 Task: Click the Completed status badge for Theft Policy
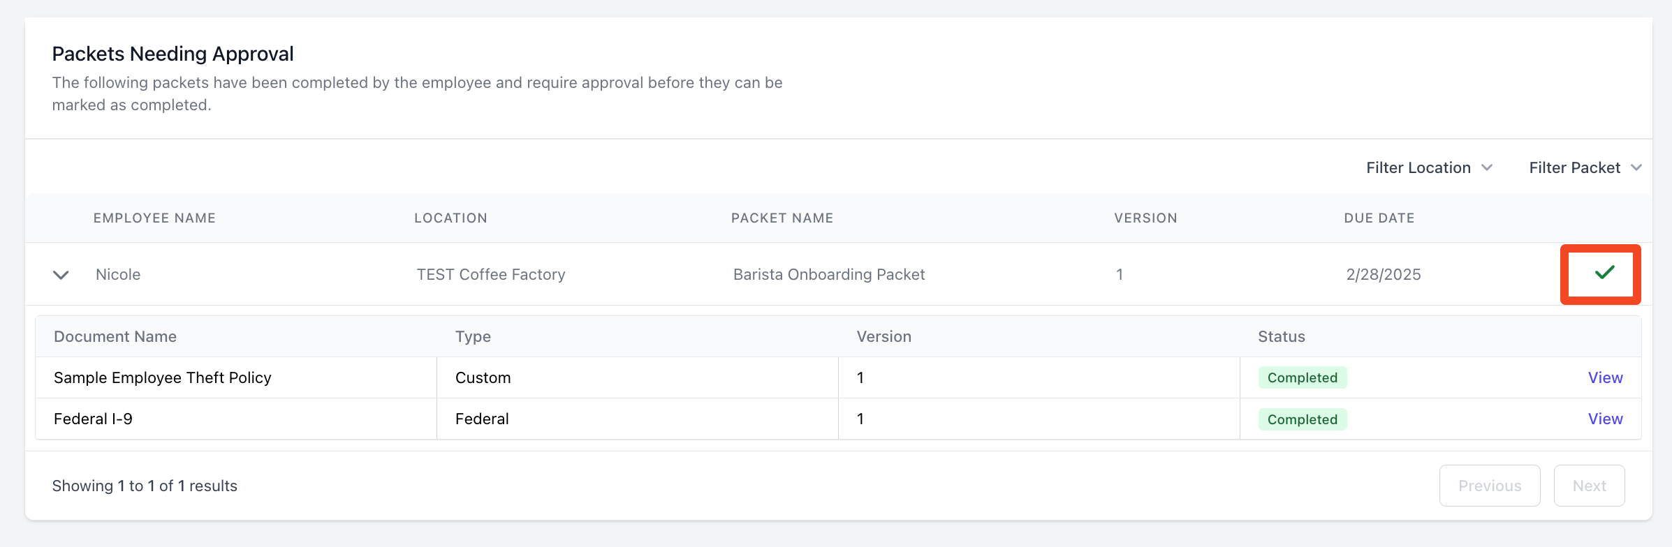(1302, 377)
